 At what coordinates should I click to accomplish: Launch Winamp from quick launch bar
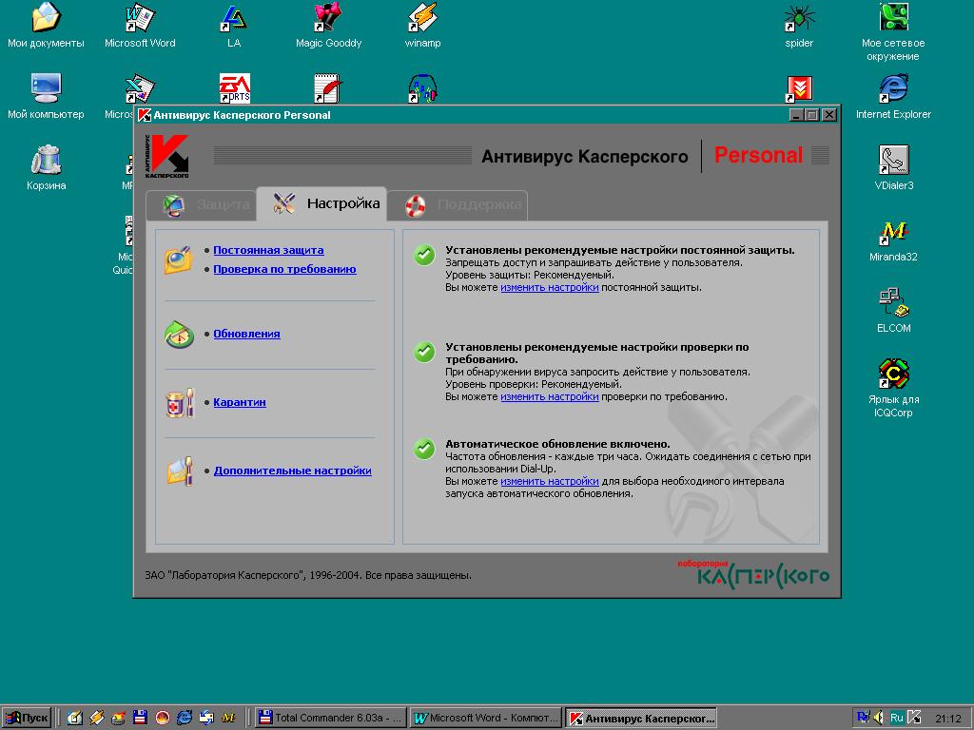coord(97,718)
